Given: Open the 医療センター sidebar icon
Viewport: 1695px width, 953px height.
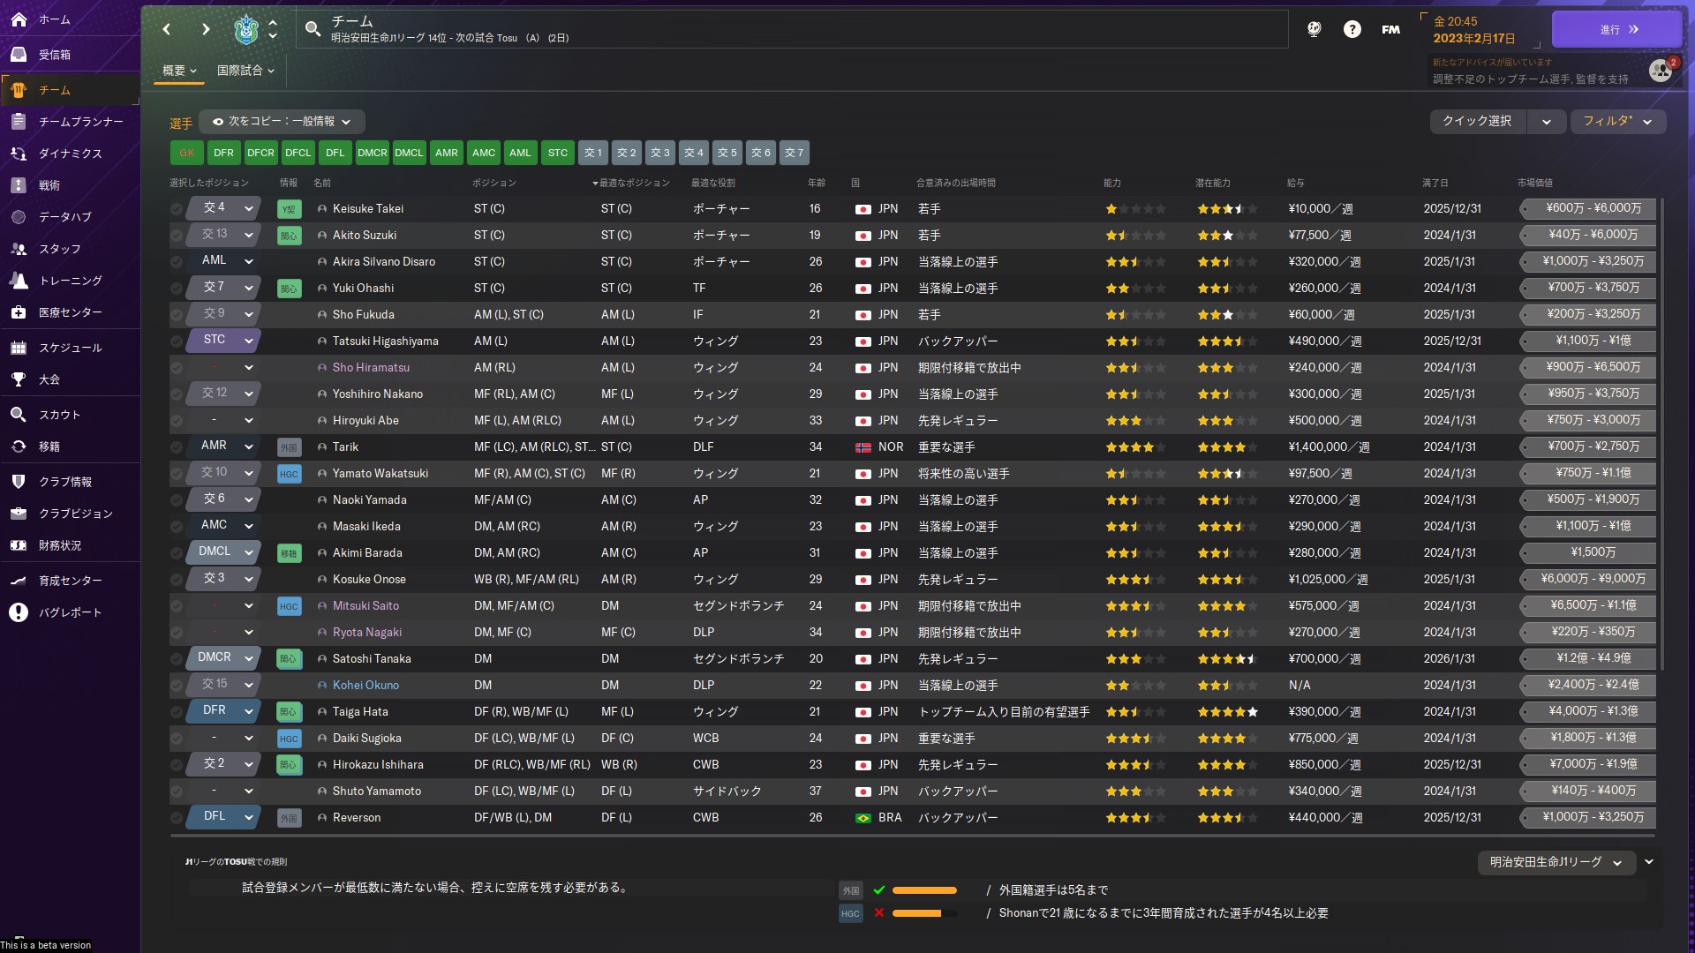Looking at the screenshot, I should [x=19, y=312].
